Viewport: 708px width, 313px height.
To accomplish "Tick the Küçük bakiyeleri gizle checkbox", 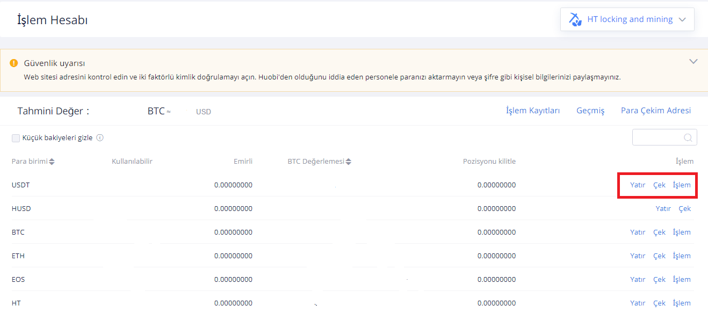I will (16, 138).
